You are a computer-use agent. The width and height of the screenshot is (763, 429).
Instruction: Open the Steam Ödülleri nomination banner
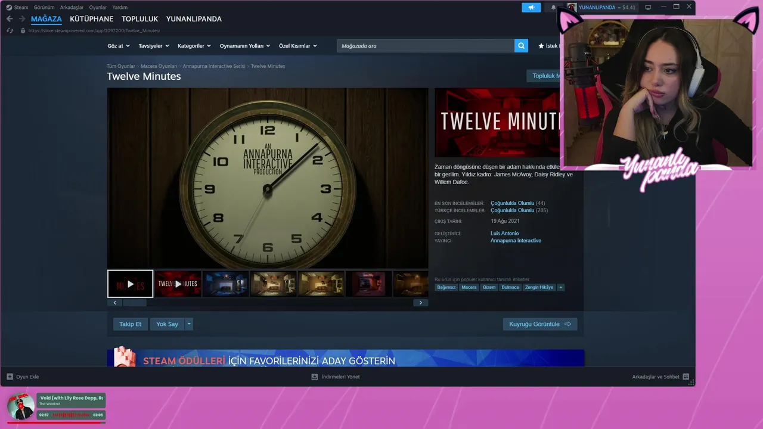click(346, 358)
